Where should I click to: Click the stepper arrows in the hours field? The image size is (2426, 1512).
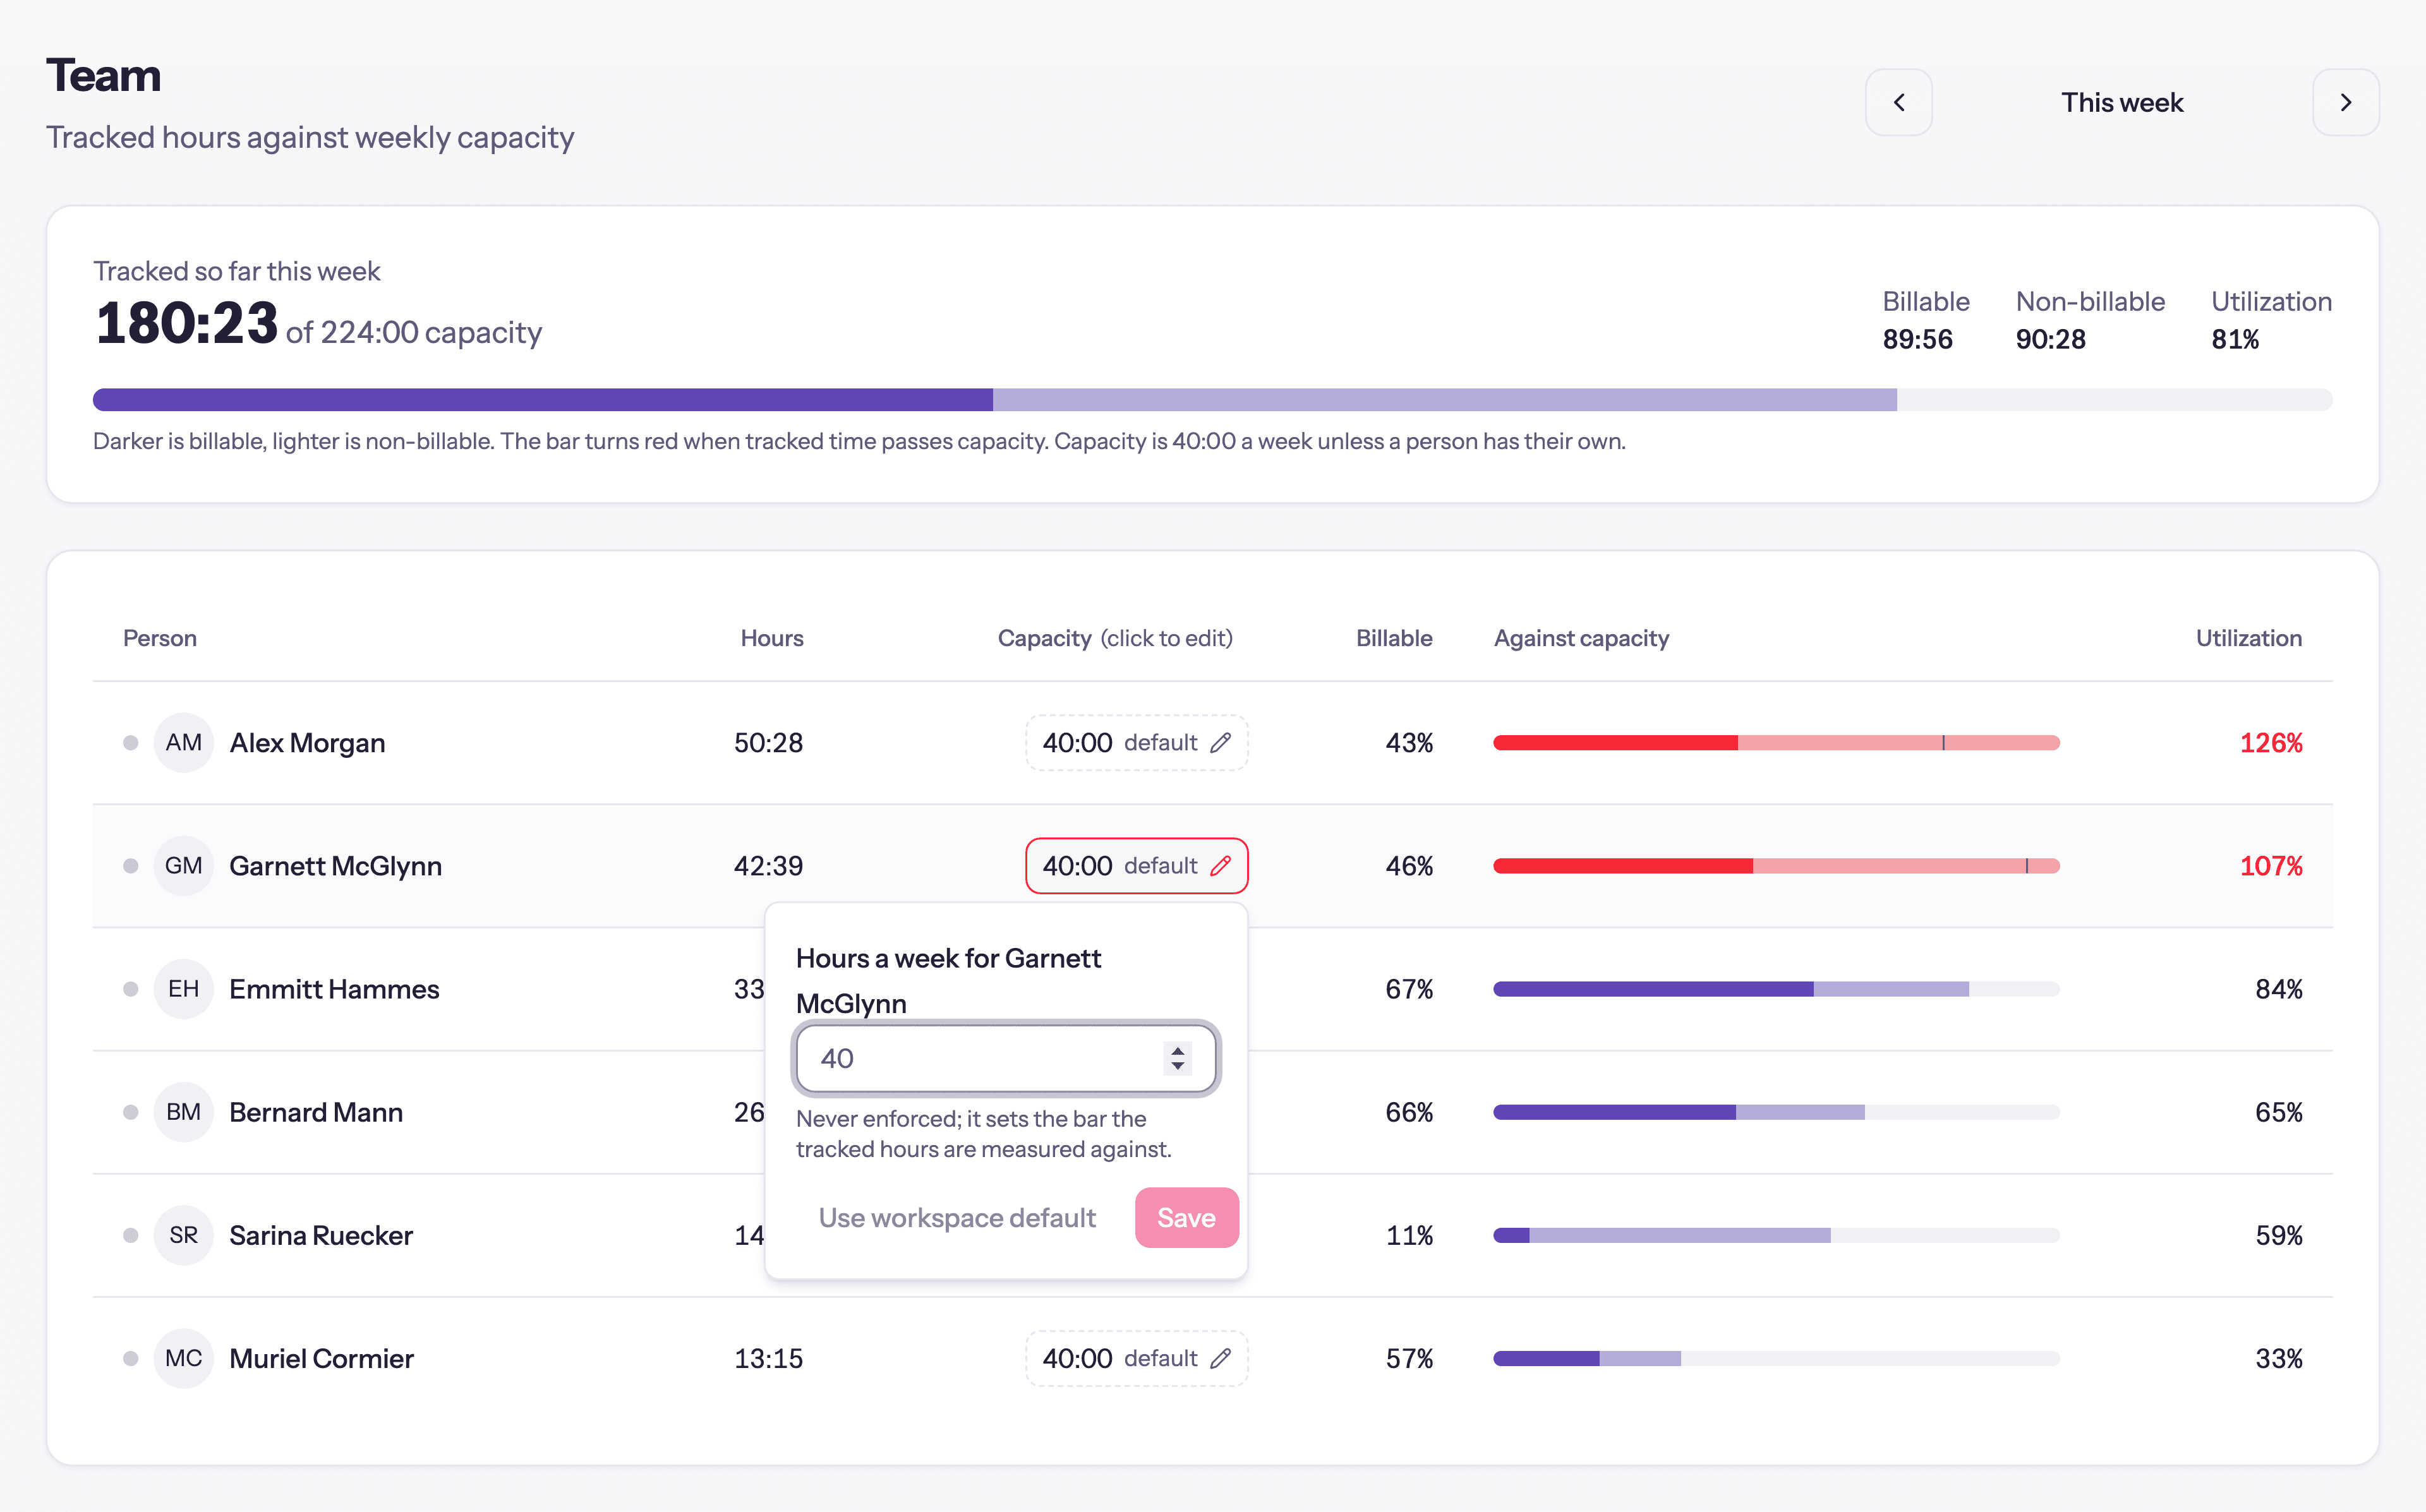(1177, 1058)
